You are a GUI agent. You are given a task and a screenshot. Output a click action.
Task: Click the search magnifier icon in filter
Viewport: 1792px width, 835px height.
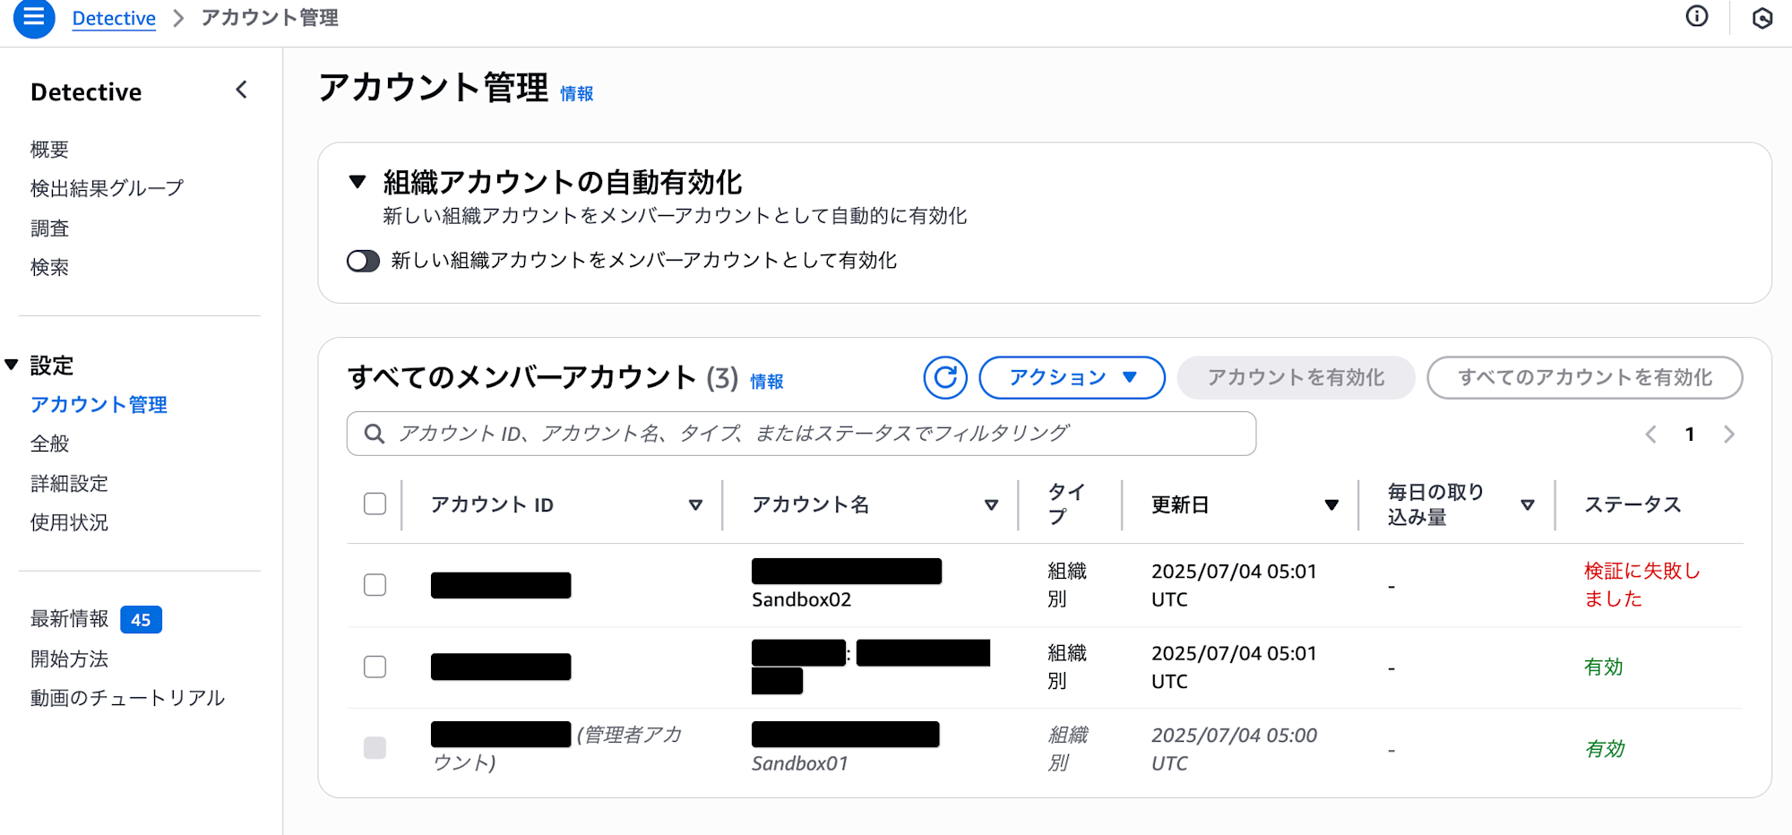pyautogui.click(x=375, y=435)
